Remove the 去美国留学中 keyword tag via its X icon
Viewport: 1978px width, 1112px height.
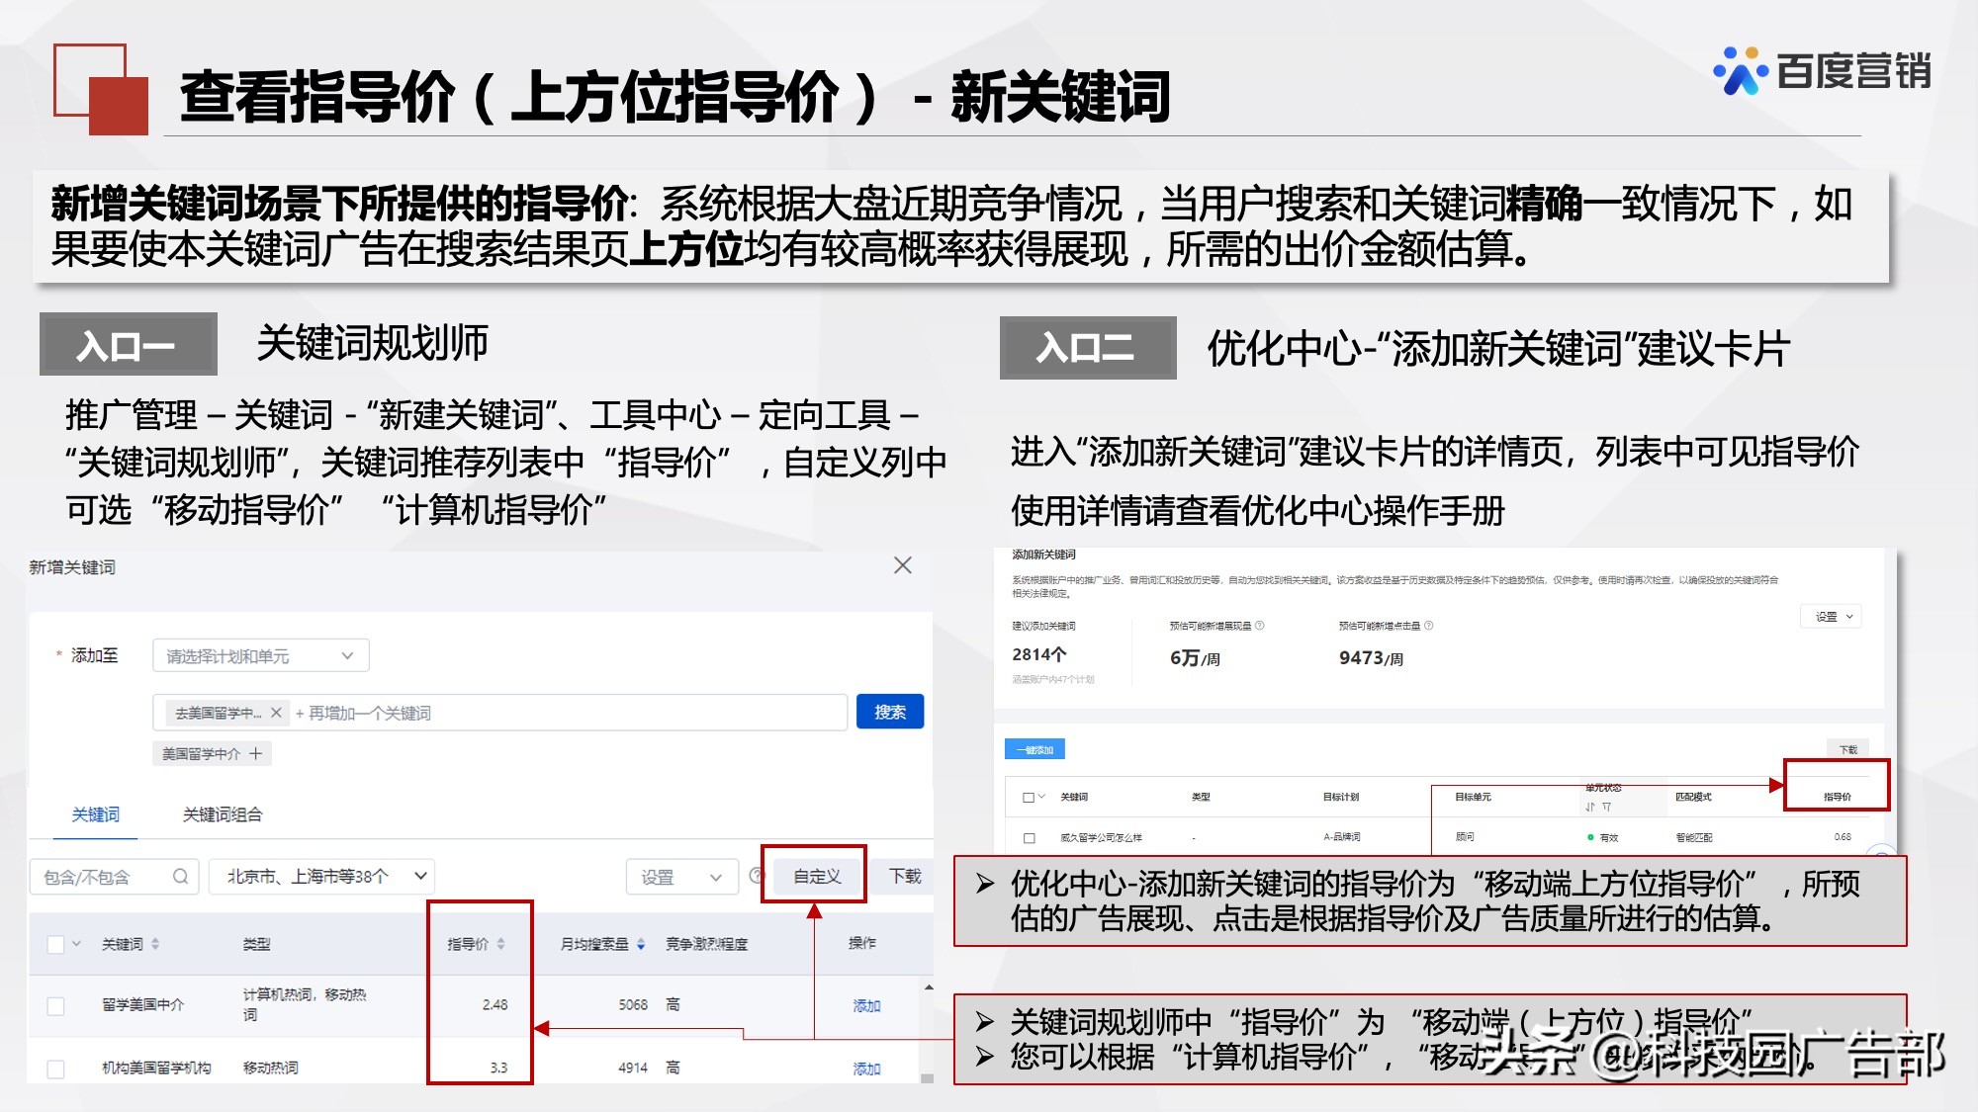(x=275, y=712)
